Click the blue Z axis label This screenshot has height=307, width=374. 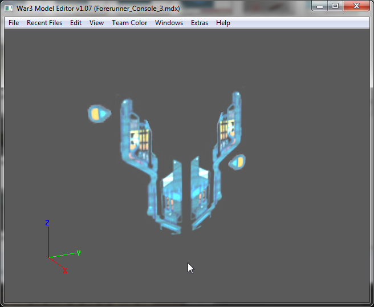point(47,223)
